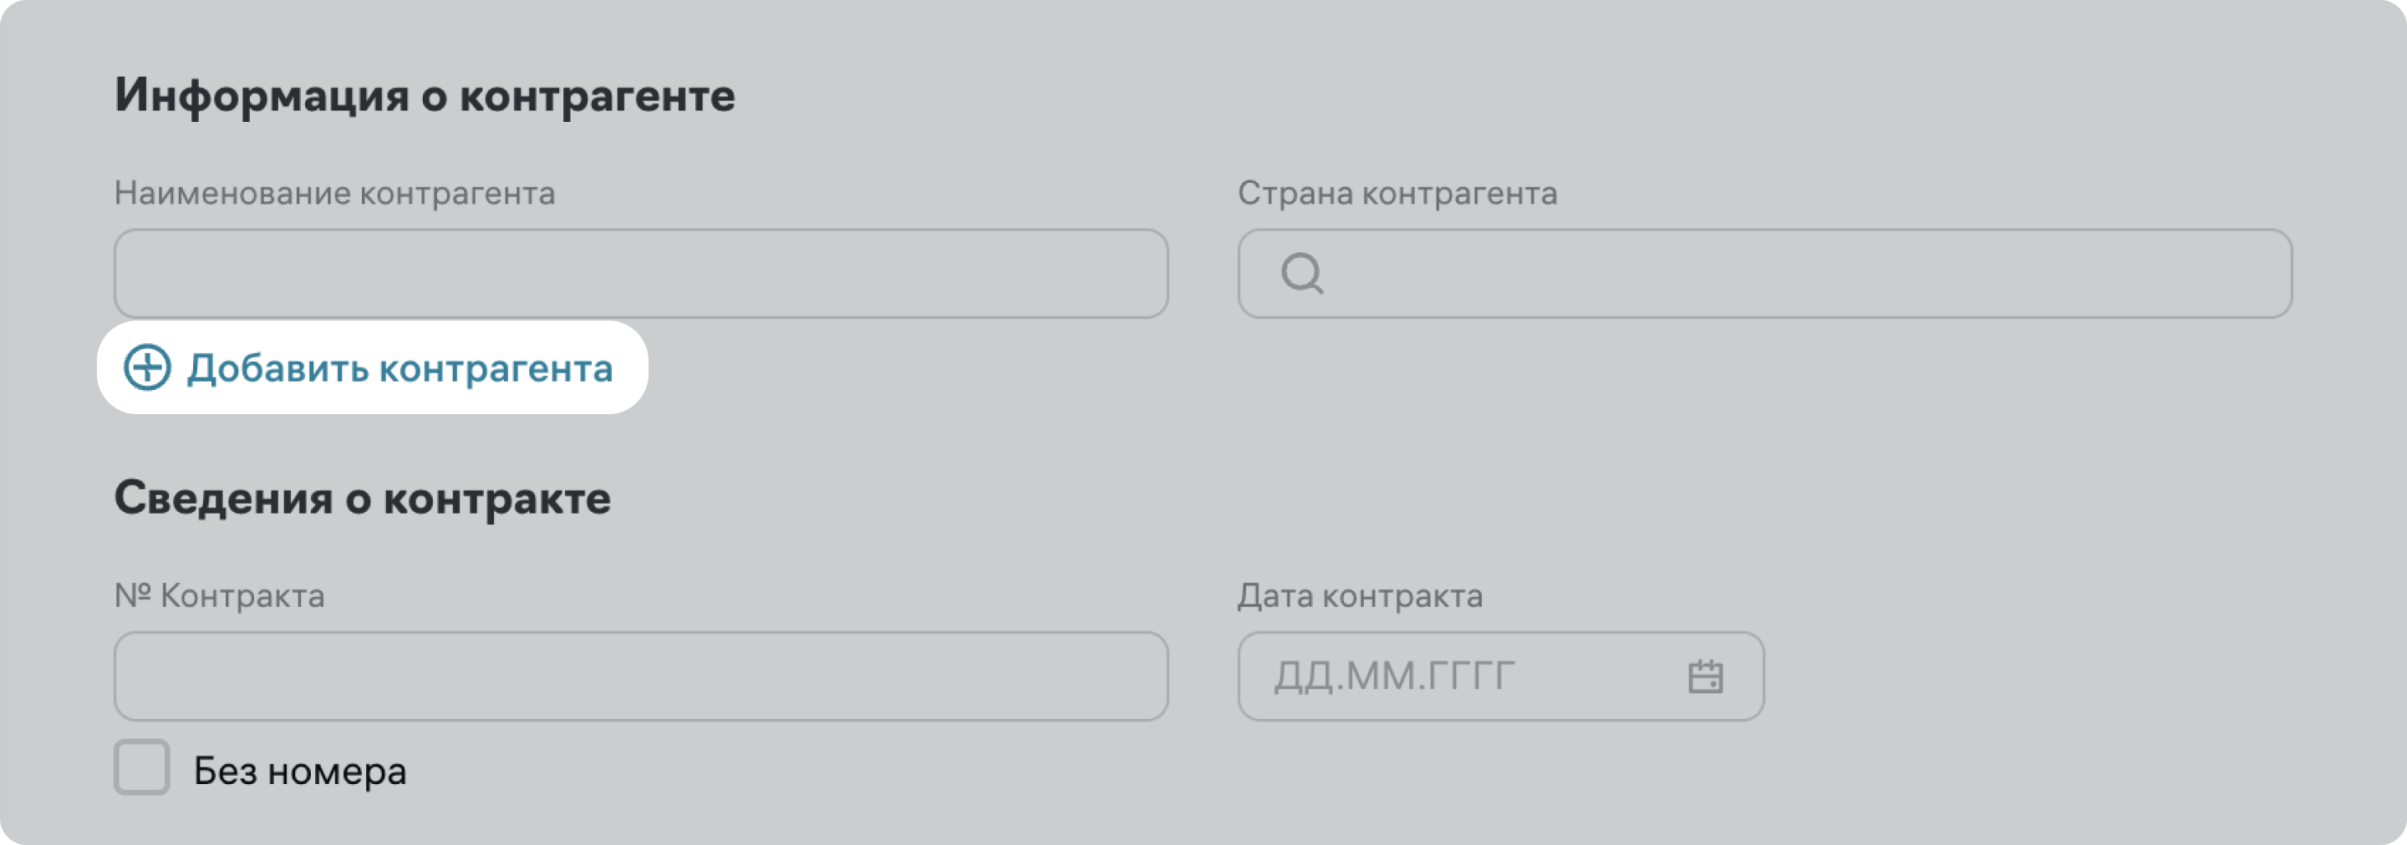This screenshot has width=2407, height=845.
Task: Click the empty right end of Страна контрагента field
Action: coord(2224,275)
